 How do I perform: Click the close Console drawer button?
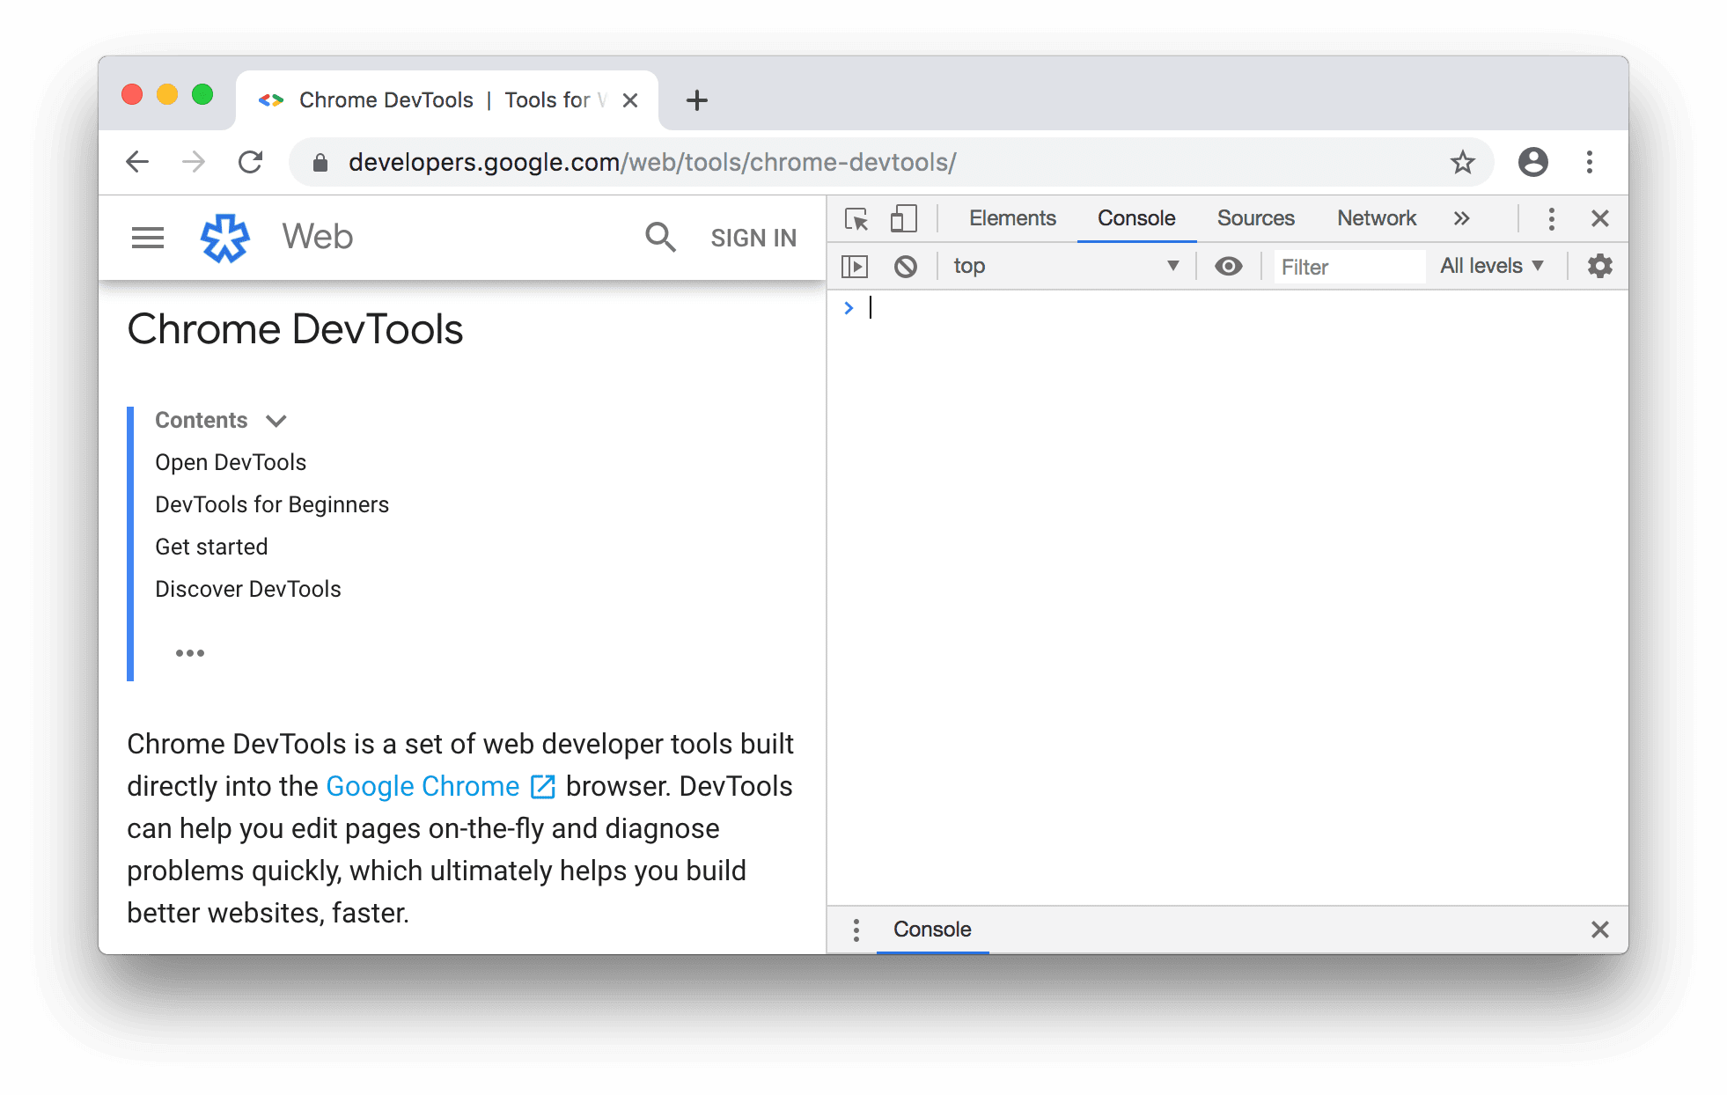[x=1600, y=929]
